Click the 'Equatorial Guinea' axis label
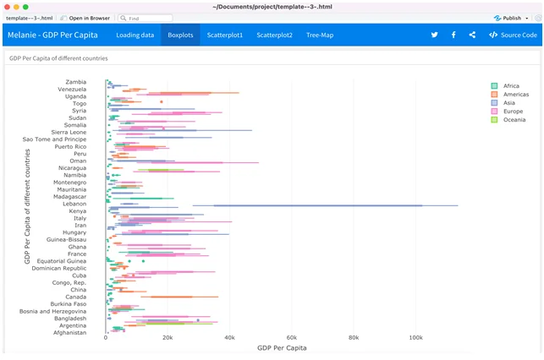 coord(62,261)
